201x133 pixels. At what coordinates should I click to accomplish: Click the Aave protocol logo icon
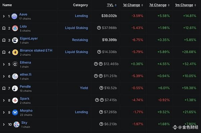[14, 16]
